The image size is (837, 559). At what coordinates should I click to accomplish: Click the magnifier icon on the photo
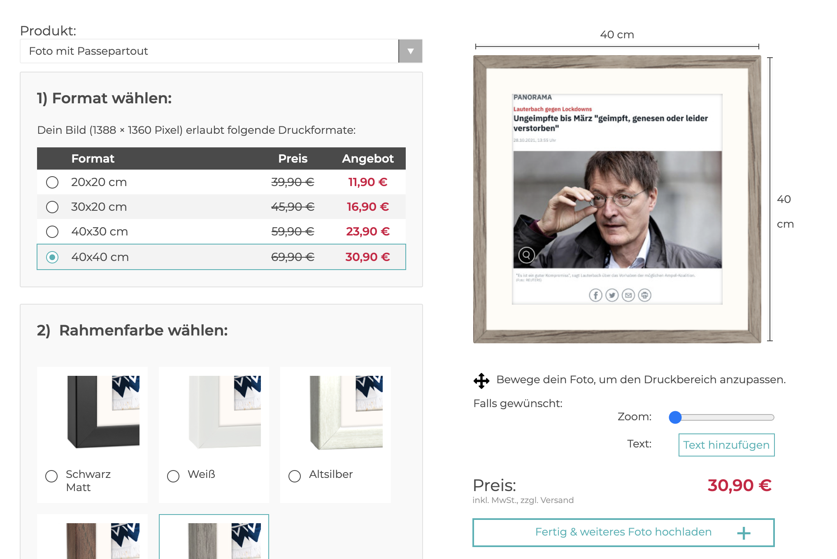526,255
